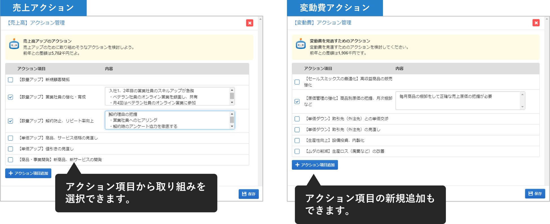This screenshot has width=550, height=224.
Task: Save the 売上高 action settings
Action: coord(248,194)
